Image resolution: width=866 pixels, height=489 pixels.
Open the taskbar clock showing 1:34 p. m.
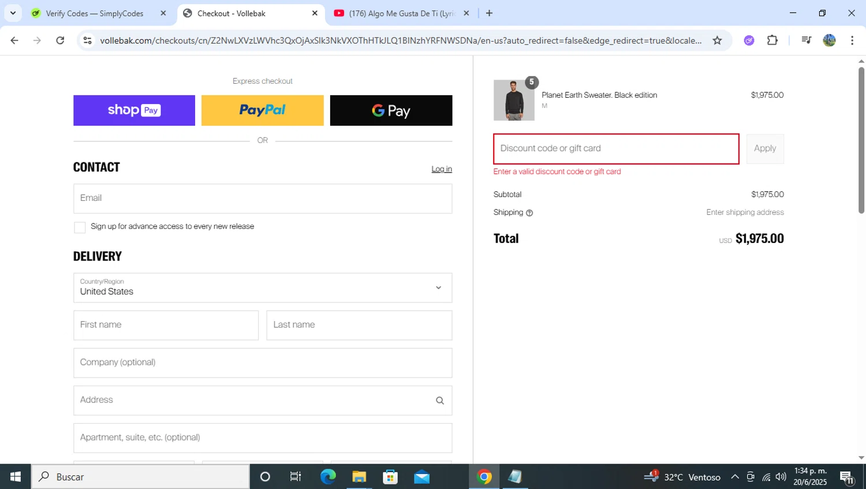coord(810,477)
